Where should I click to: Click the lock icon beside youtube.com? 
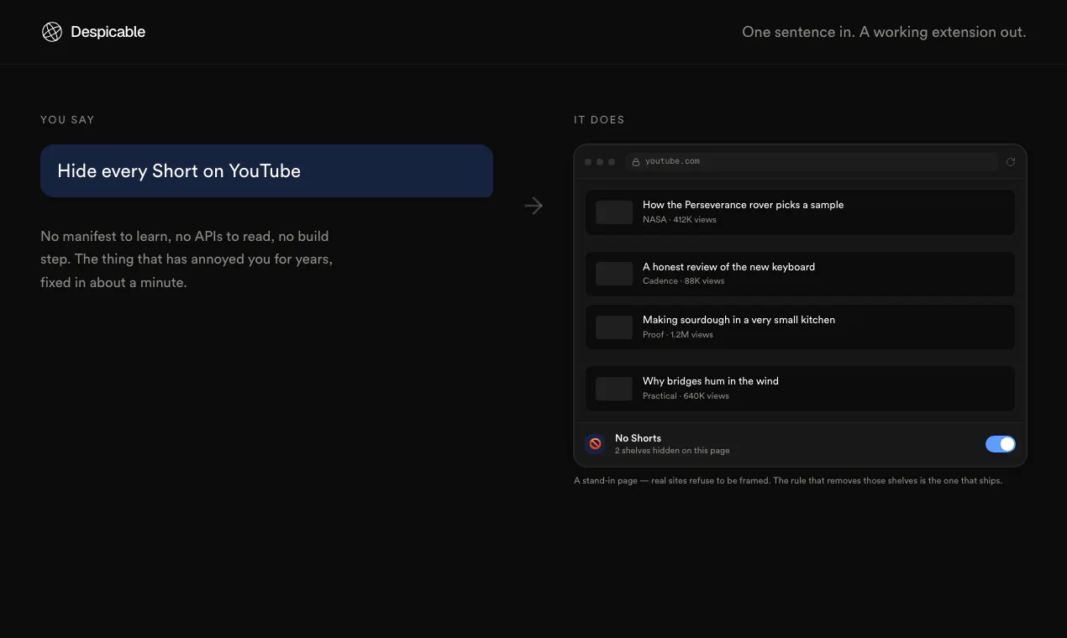[x=636, y=162]
